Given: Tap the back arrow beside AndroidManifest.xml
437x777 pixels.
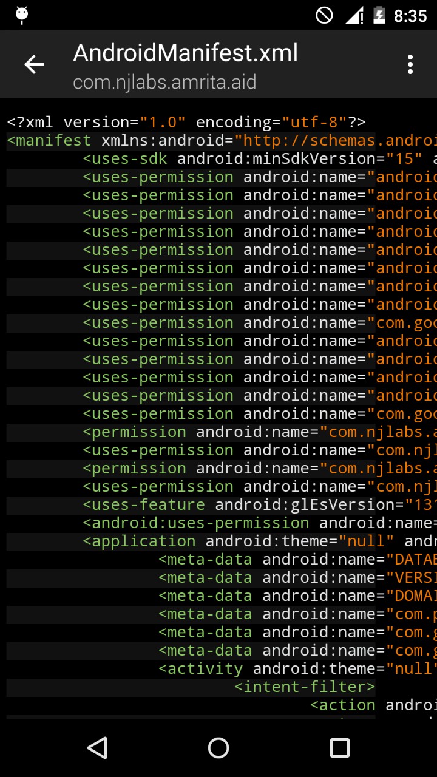Looking at the screenshot, I should (33, 64).
